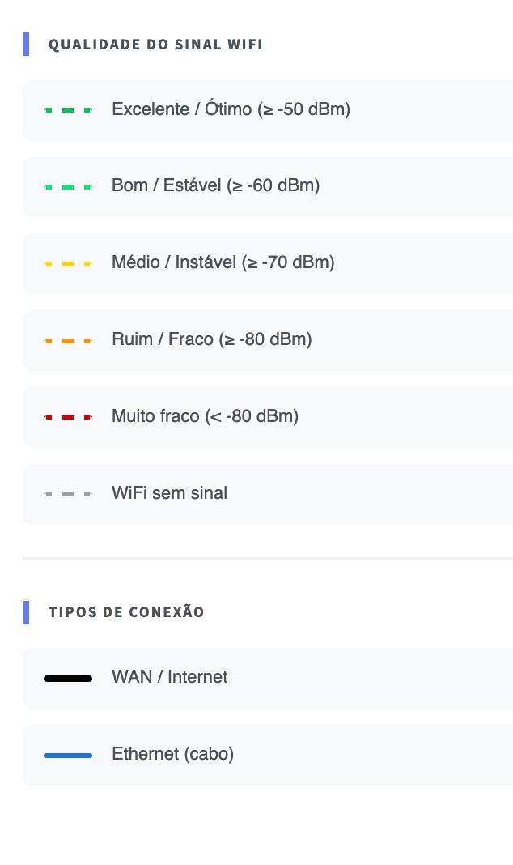Click the Tipos de Conexão heading
Viewport: 513px width, 865px height.
(x=126, y=612)
